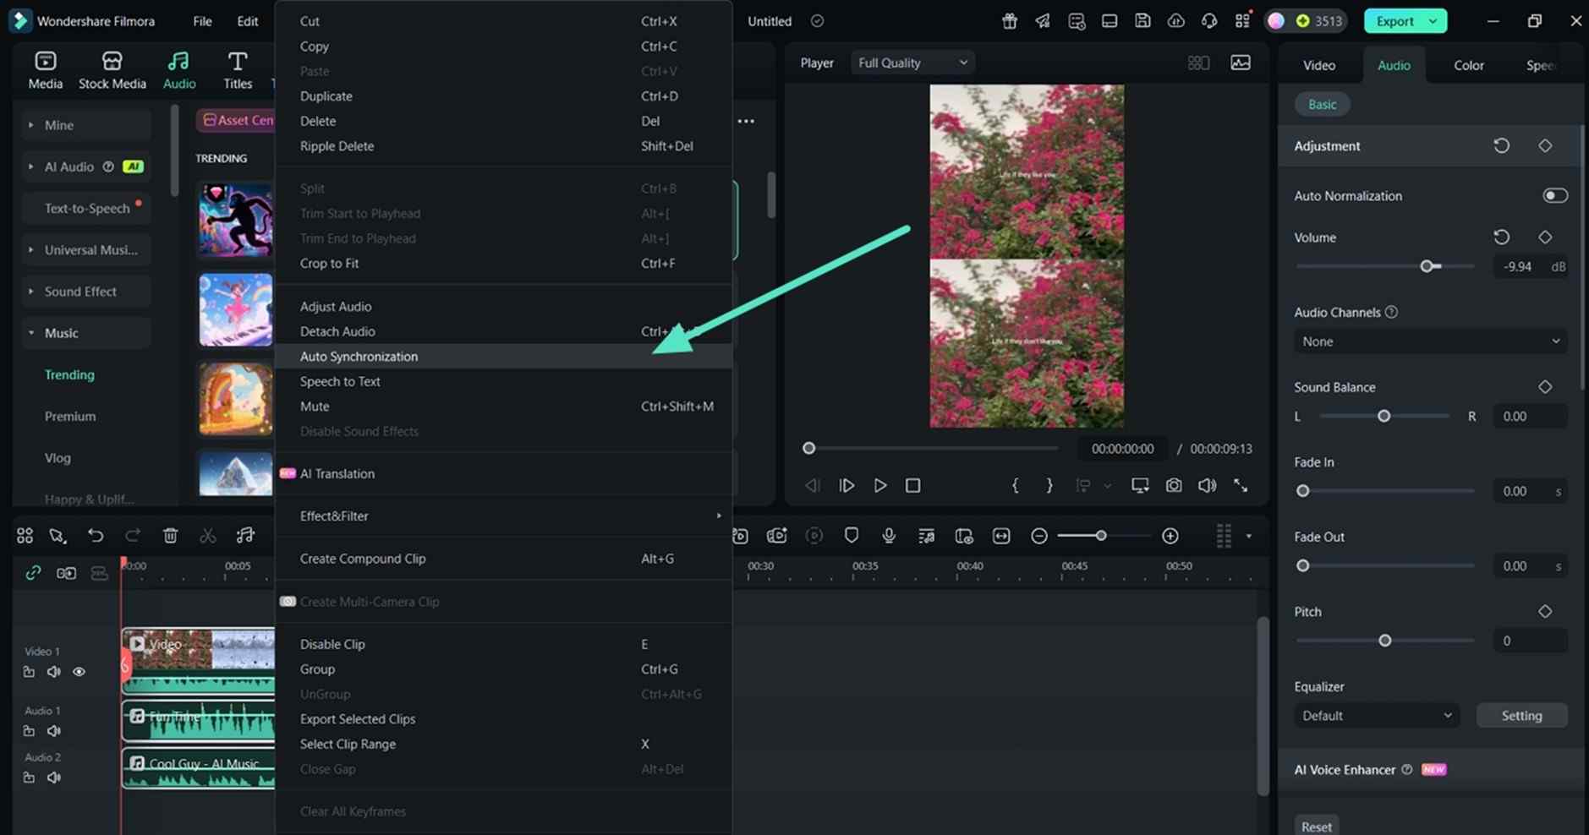The height and width of the screenshot is (835, 1589).
Task: Click the mark out curly brace icon
Action: (x=1049, y=485)
